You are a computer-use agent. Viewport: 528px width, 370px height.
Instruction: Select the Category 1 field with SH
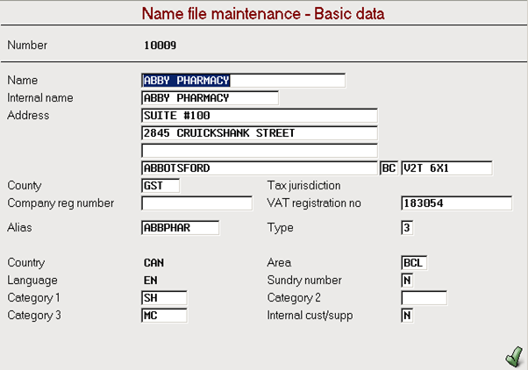tap(164, 297)
